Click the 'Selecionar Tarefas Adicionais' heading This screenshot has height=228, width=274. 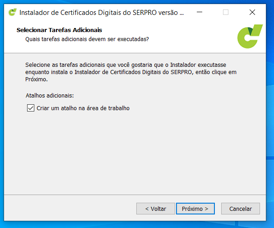point(59,30)
